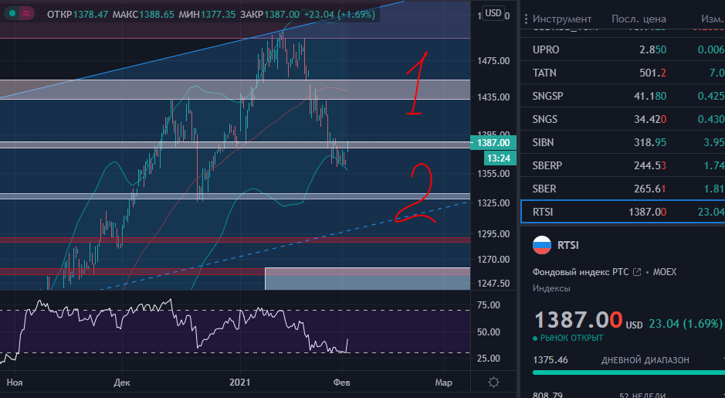
Task: Click the pink wave data-mode icon
Action: (26, 14)
